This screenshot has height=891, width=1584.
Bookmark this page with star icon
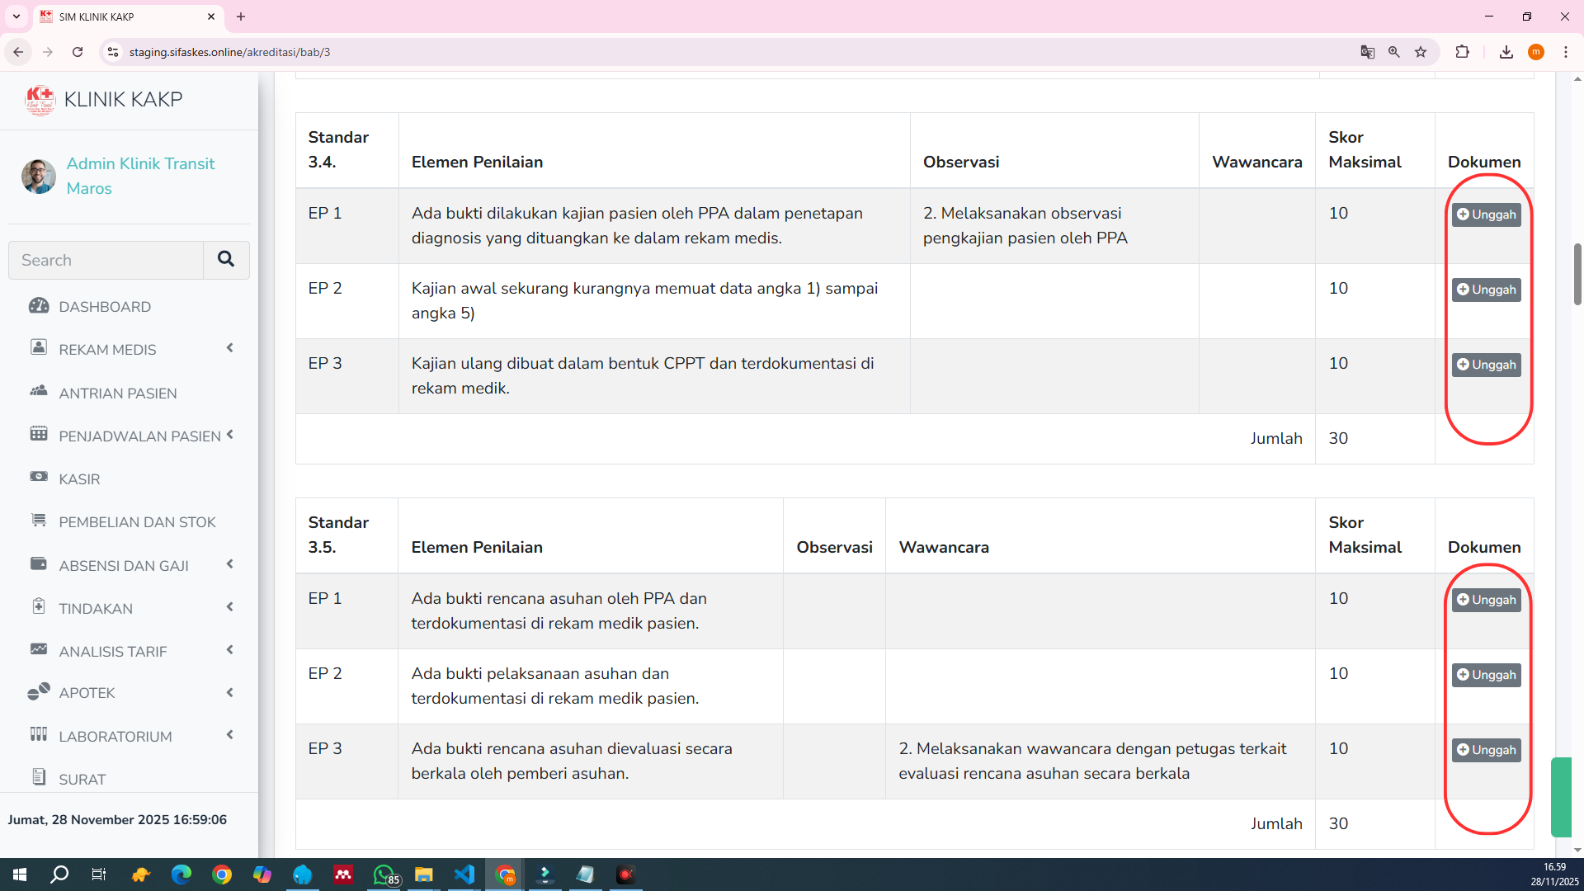click(x=1421, y=52)
